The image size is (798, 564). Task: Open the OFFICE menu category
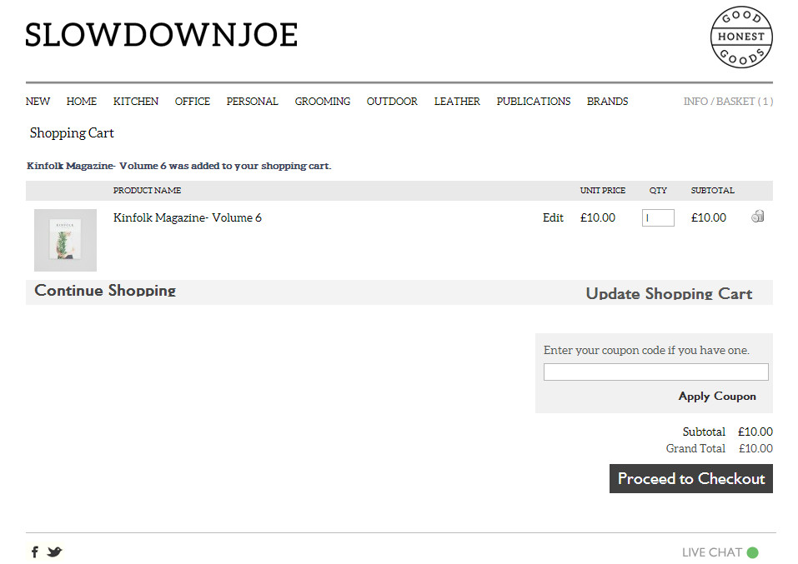coord(193,101)
